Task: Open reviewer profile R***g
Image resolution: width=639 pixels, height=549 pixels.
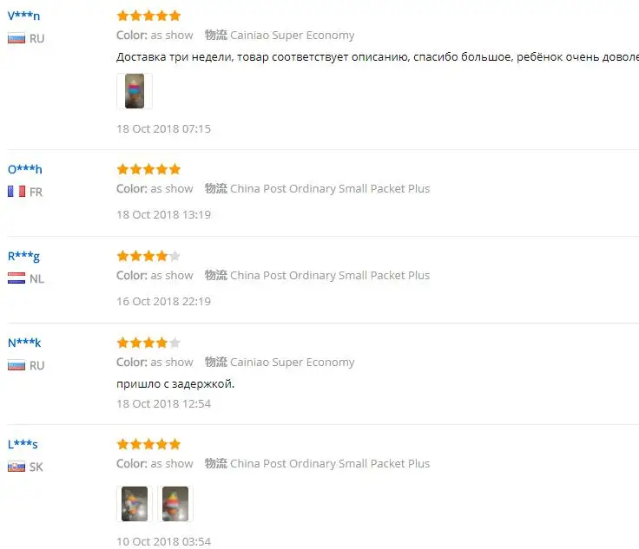Action: 23,257
